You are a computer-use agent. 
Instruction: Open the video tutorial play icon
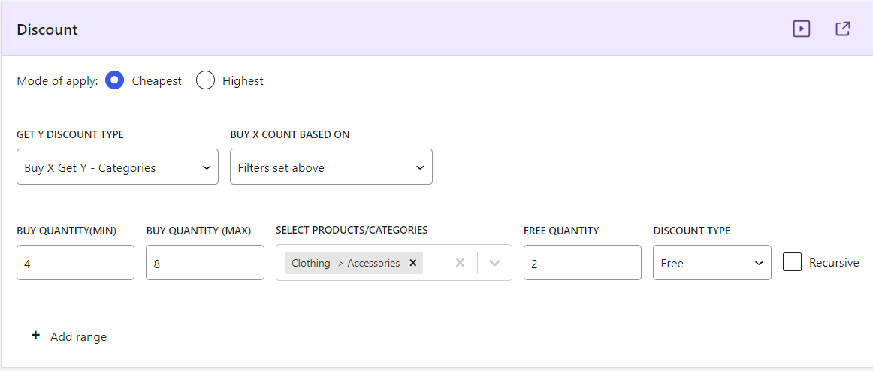pyautogui.click(x=801, y=29)
